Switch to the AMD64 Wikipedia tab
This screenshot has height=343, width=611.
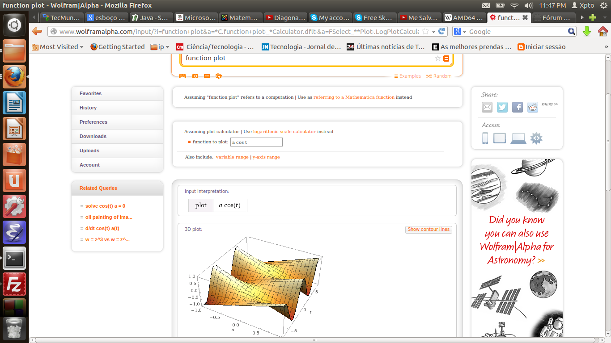464,18
